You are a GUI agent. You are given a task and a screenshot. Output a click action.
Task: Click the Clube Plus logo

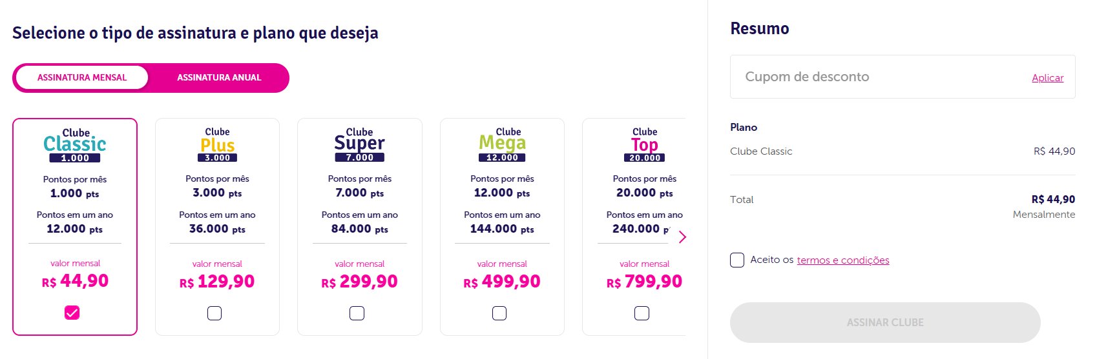(x=218, y=144)
